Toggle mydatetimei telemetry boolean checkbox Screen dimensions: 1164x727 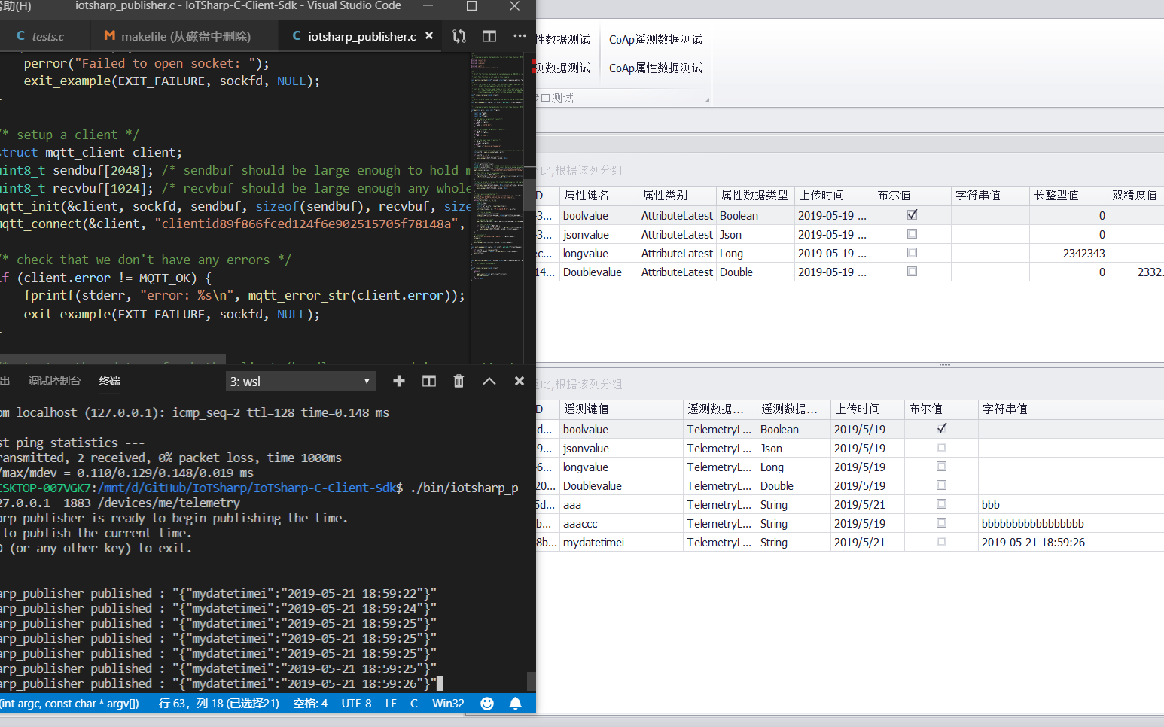tap(941, 542)
